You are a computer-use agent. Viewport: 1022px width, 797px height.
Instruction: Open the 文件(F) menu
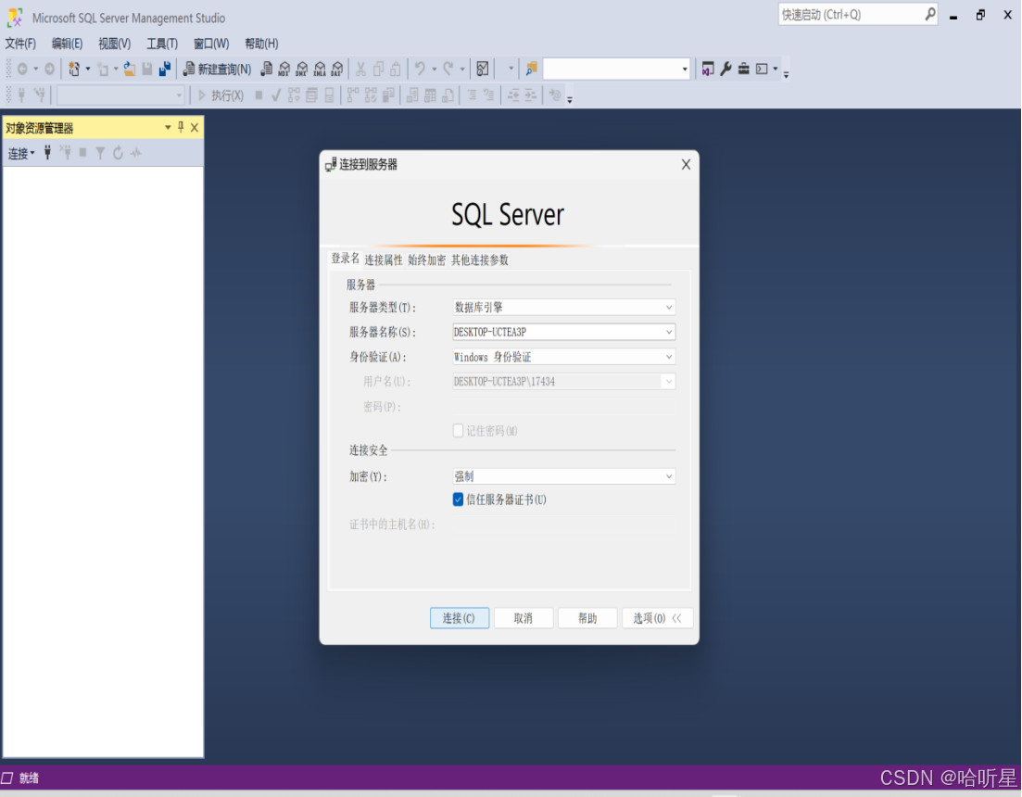pyautogui.click(x=21, y=44)
